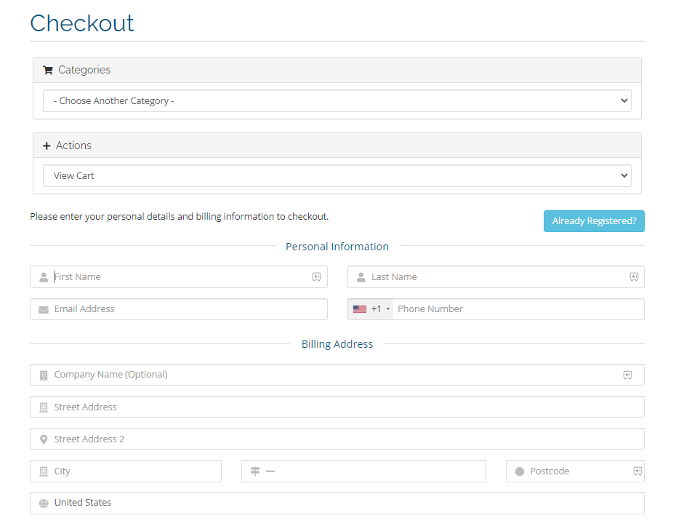Click the building icon in Company Name field
Viewport: 676px width, 526px height.
click(x=44, y=375)
